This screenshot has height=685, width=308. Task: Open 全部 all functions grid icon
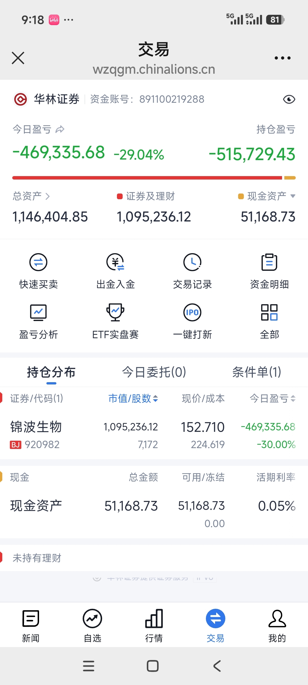[x=269, y=312]
